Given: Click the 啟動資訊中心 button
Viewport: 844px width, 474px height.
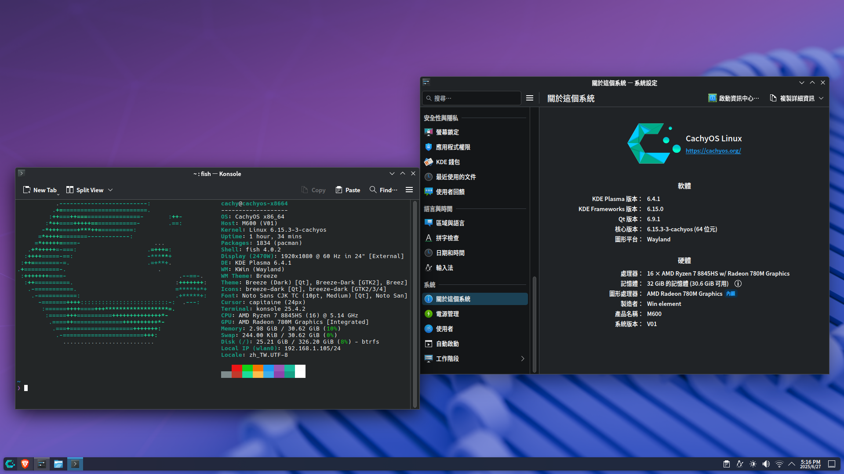Looking at the screenshot, I should [733, 98].
